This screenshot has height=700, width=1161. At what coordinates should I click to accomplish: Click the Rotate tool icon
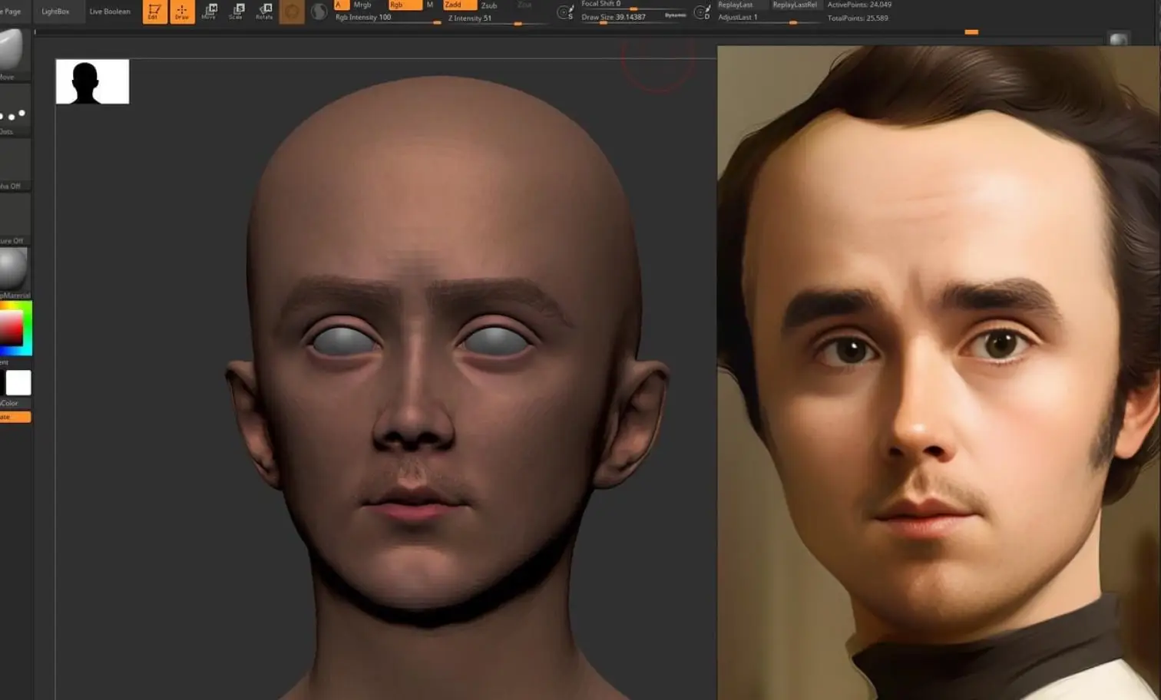[263, 11]
